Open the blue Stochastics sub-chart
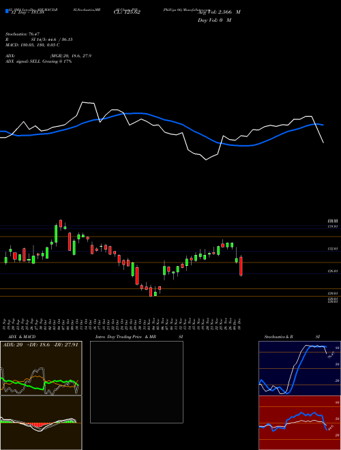Screen dimensions: 341x450 coord(299,368)
